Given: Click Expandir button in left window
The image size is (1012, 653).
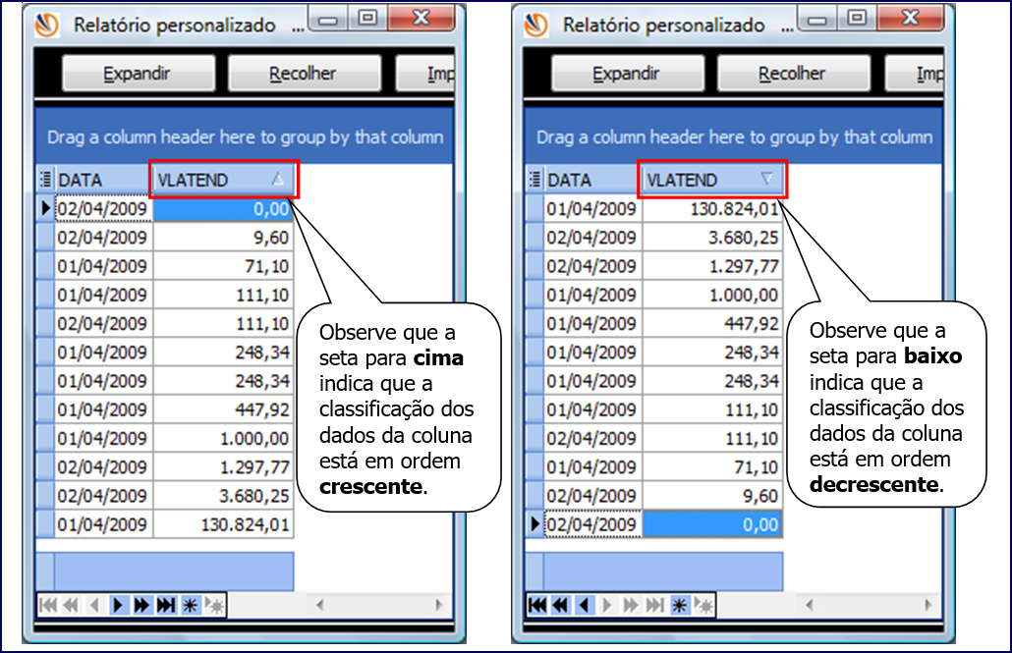Looking at the screenshot, I should (139, 74).
